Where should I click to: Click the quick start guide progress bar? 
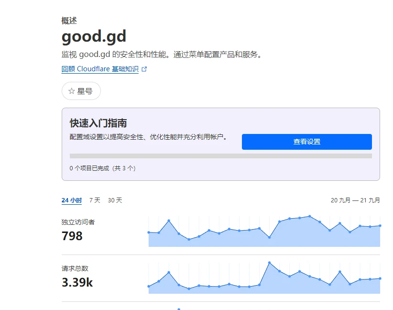point(220,156)
